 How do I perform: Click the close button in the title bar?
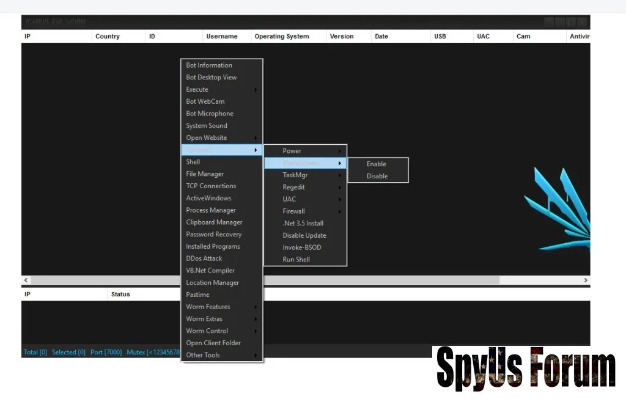pyautogui.click(x=582, y=23)
